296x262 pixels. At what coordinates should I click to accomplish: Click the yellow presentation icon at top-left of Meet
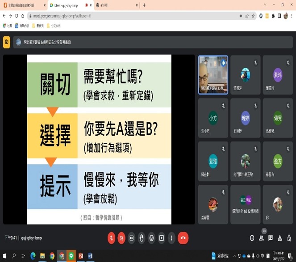click(x=7, y=42)
